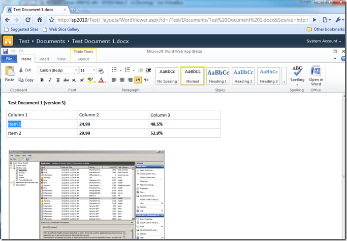This screenshot has height=241, width=347.
Task: Click the Cut scissors icon
Action: pyautogui.click(x=21, y=70)
